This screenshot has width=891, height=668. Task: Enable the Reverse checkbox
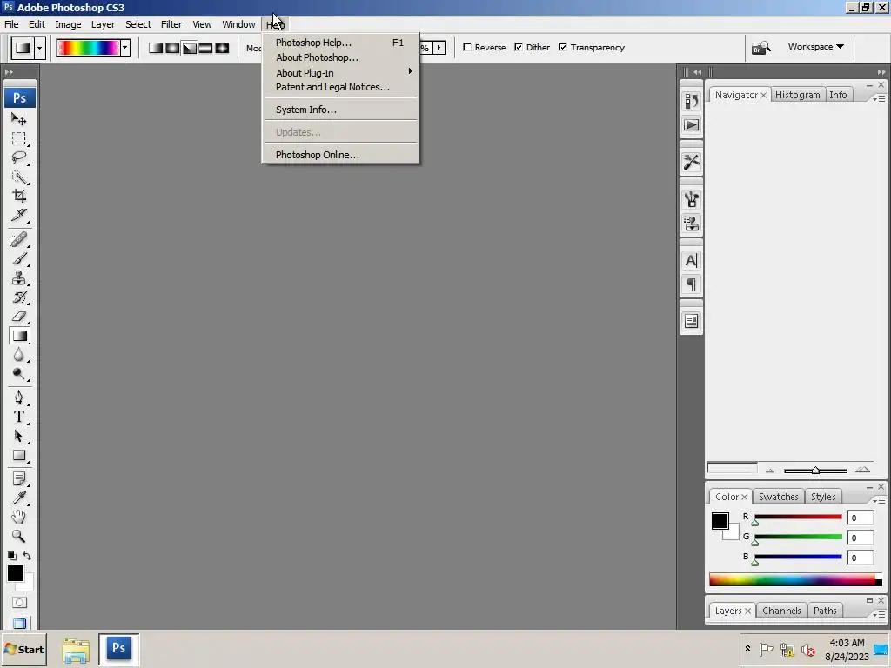[467, 47]
